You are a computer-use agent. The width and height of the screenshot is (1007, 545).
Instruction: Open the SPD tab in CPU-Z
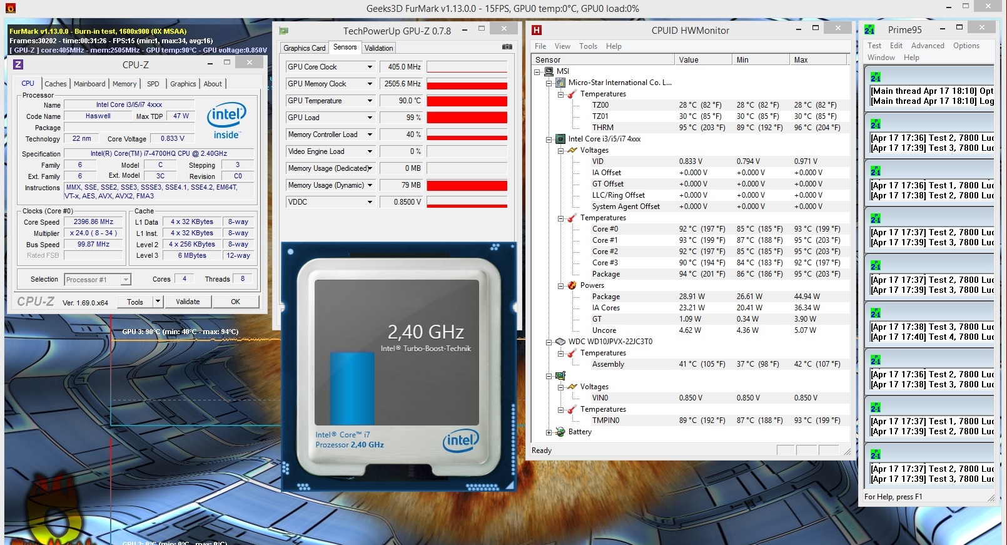tap(153, 84)
